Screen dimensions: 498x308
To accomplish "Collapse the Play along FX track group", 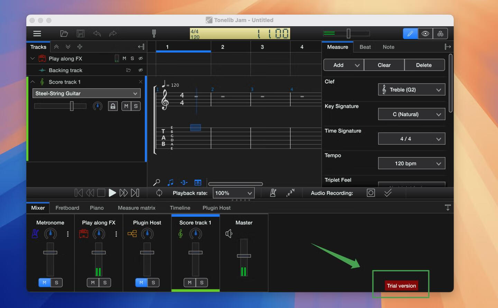I will 33,58.
